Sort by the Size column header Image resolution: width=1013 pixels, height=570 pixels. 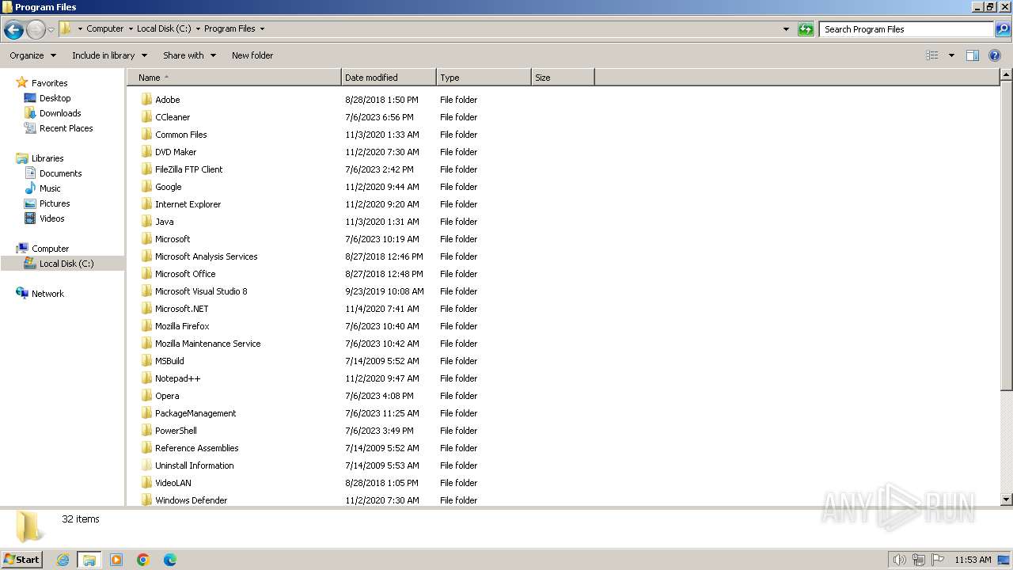coord(563,78)
